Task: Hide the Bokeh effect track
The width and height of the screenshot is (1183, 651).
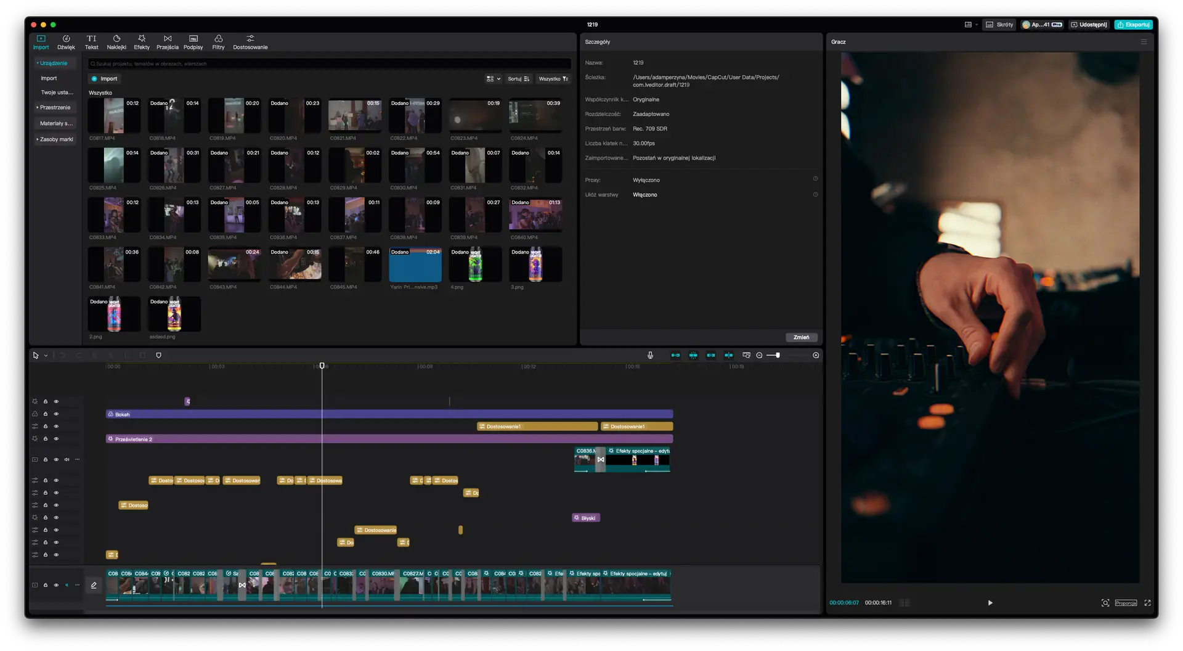Action: [56, 414]
